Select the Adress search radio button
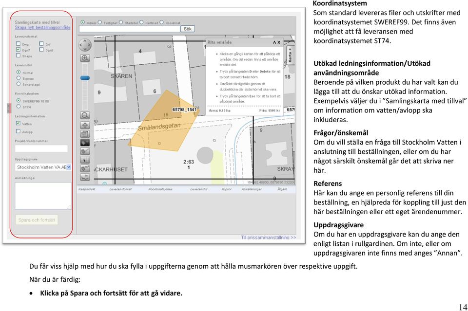Image resolution: width=468 pixels, height=311 pixels. coord(83,22)
